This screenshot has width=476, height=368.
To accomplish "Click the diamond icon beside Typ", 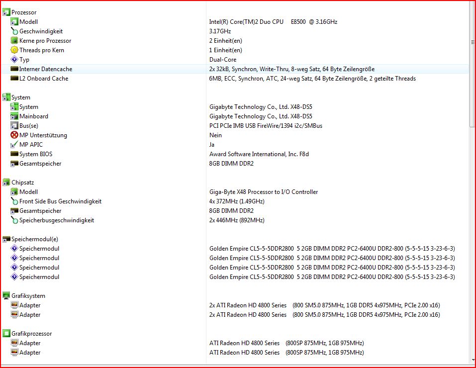I will click(14, 59).
